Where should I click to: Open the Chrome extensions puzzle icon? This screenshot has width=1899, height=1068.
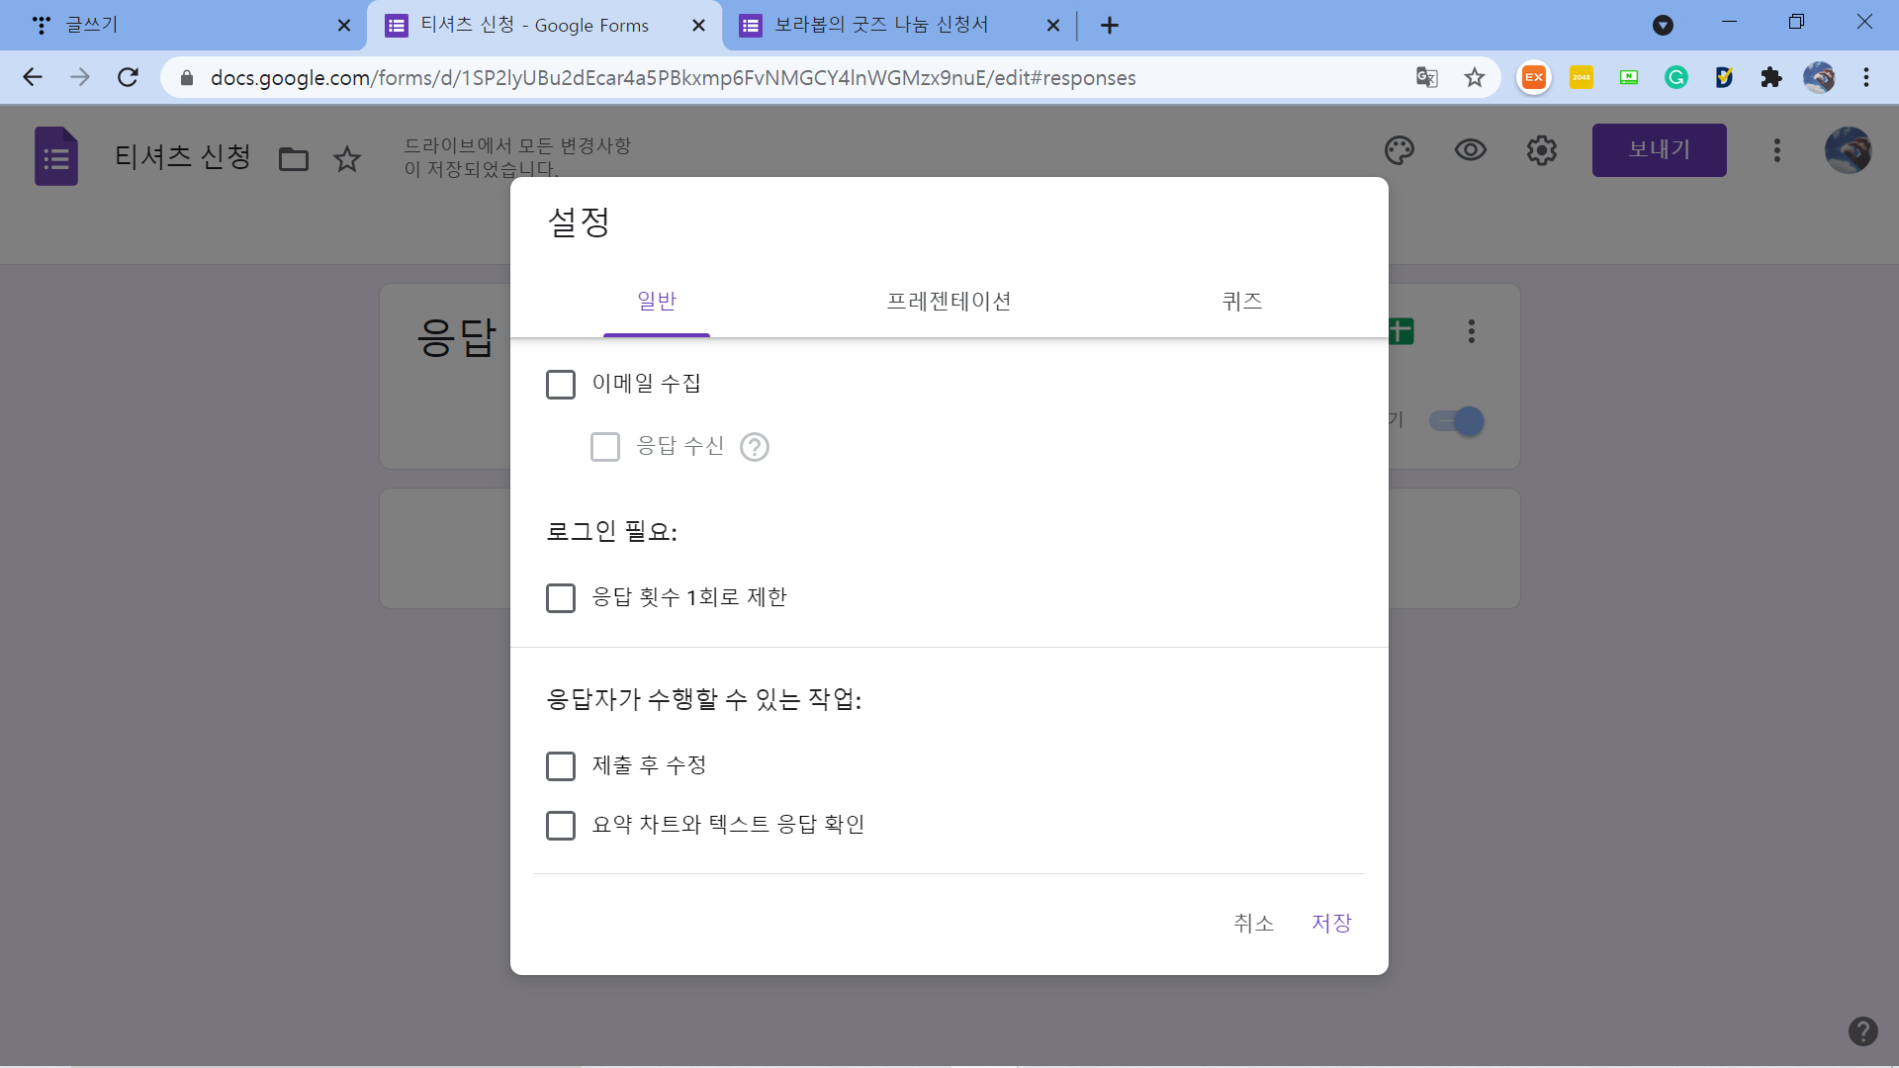(x=1770, y=77)
